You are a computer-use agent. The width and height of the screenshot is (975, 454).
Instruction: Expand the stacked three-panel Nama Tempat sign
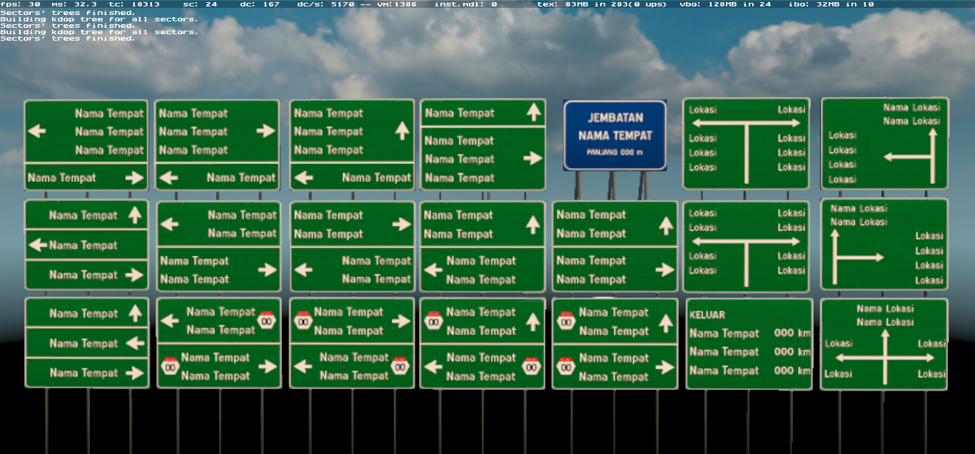(86, 343)
